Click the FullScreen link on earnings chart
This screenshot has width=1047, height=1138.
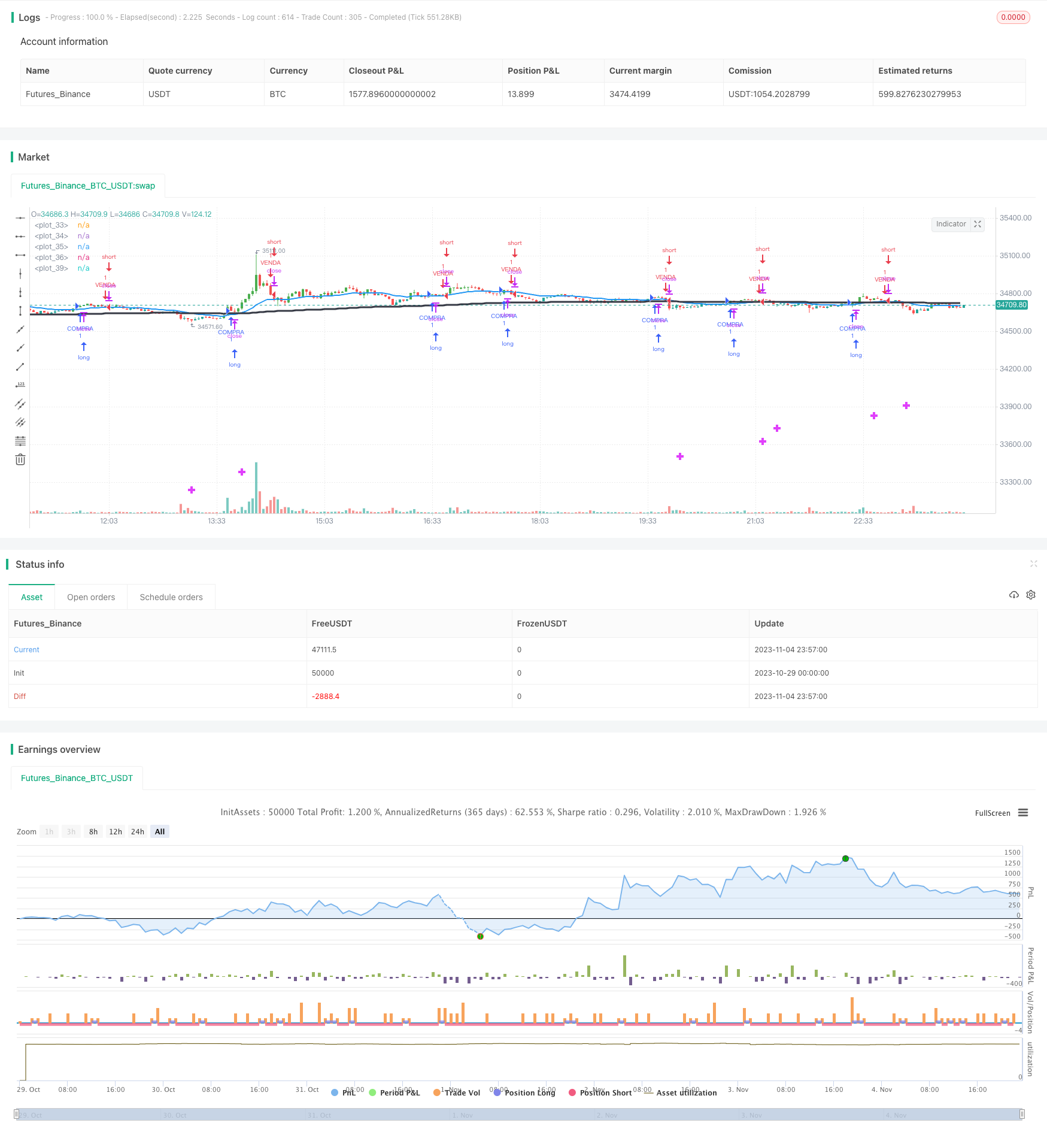(x=993, y=813)
